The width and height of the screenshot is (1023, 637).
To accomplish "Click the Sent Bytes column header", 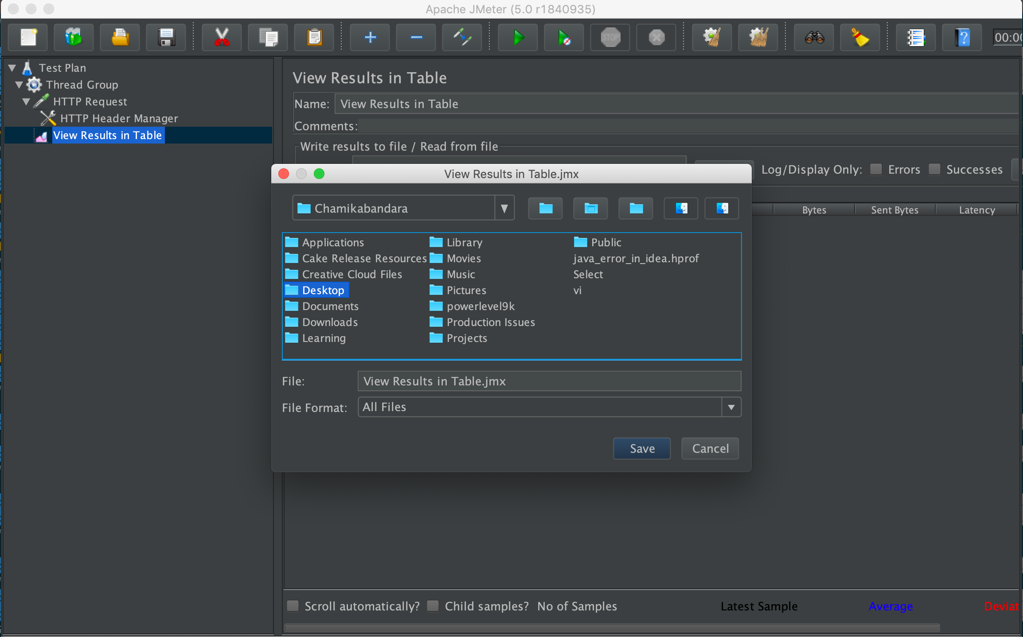I will 895,210.
